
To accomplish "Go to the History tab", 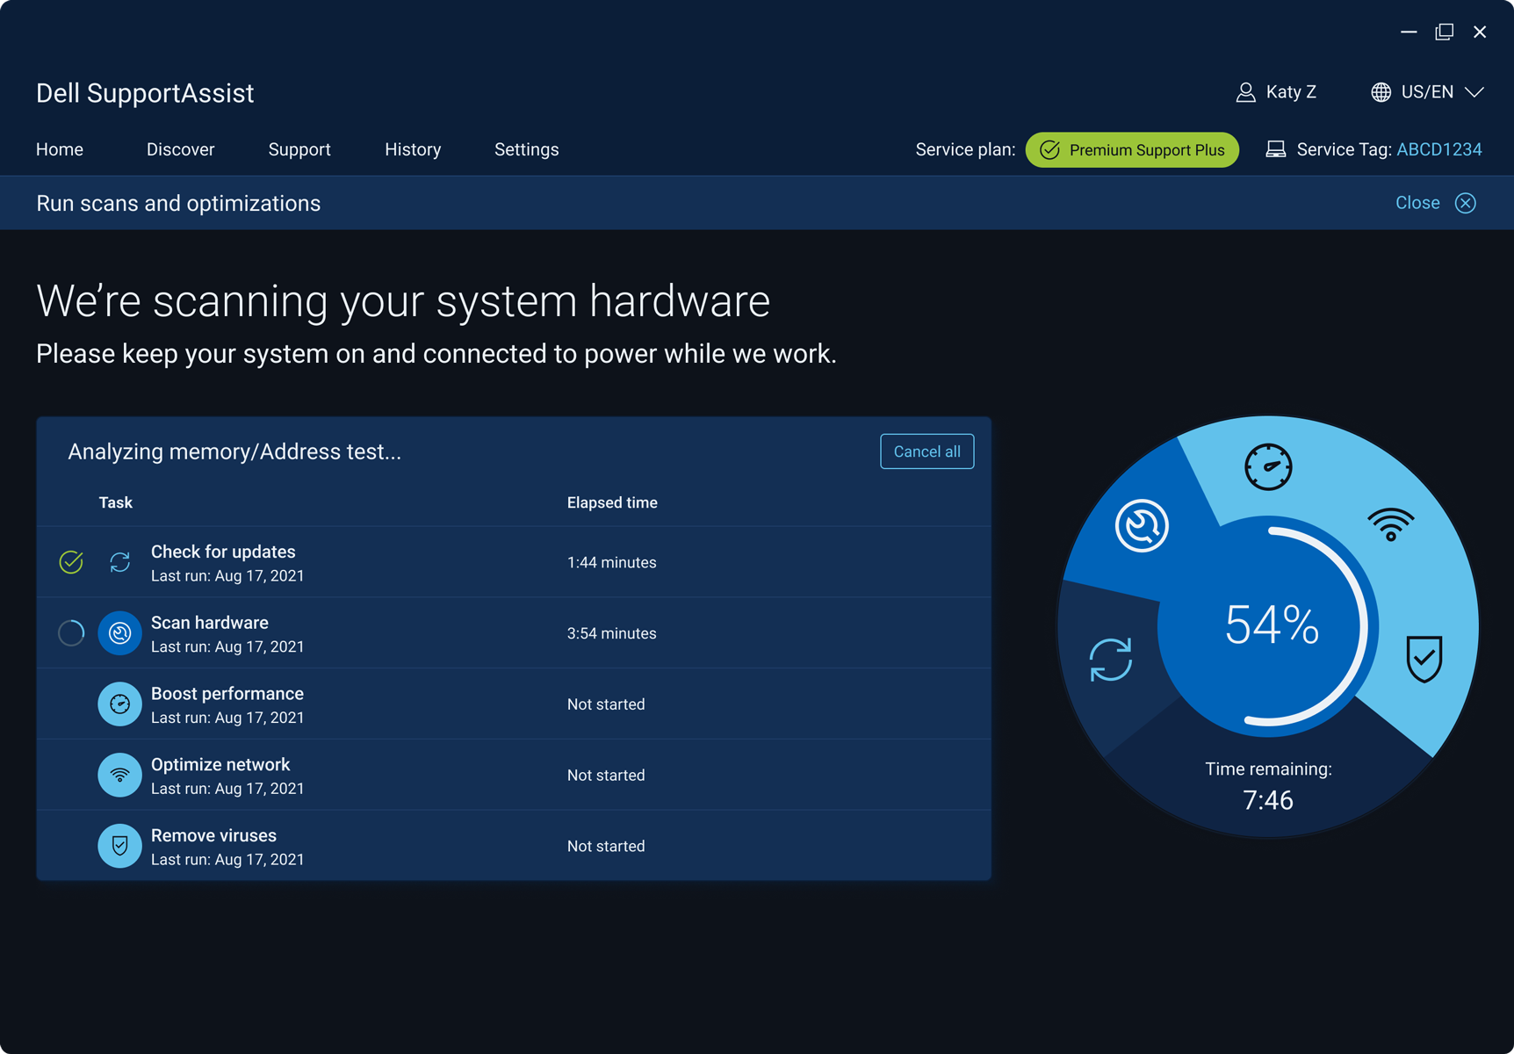I will (413, 150).
